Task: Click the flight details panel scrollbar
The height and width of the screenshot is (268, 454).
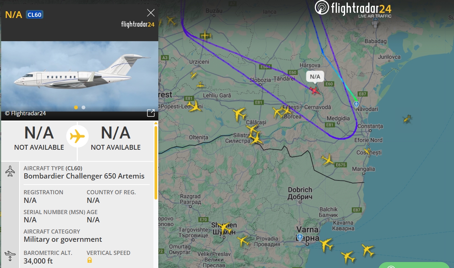Action: 156,163
